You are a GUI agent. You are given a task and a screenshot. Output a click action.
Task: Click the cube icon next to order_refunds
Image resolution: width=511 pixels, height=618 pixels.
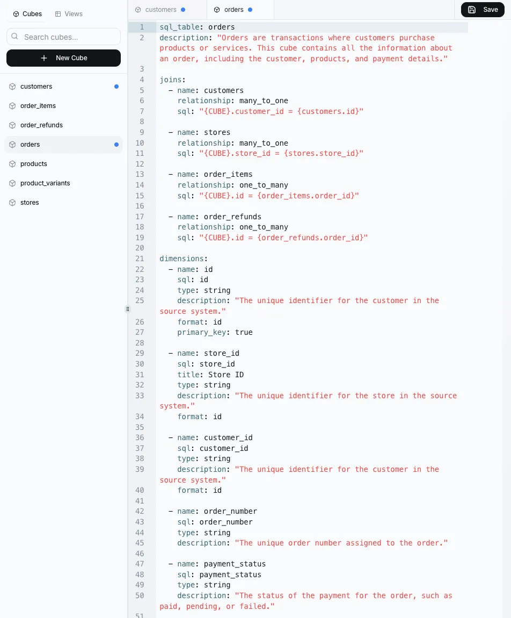12,125
